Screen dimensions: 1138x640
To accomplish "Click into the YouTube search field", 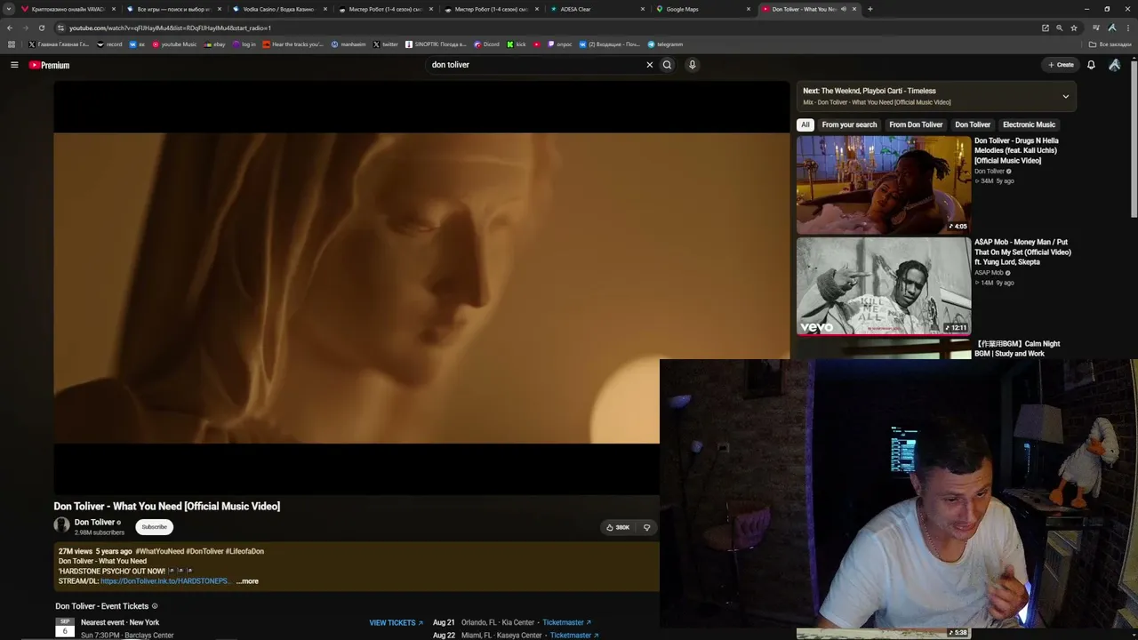I will 536,65.
